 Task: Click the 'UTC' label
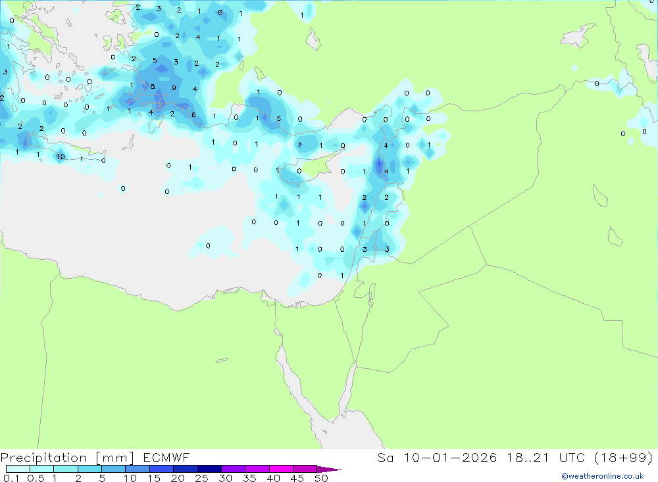tap(572, 457)
